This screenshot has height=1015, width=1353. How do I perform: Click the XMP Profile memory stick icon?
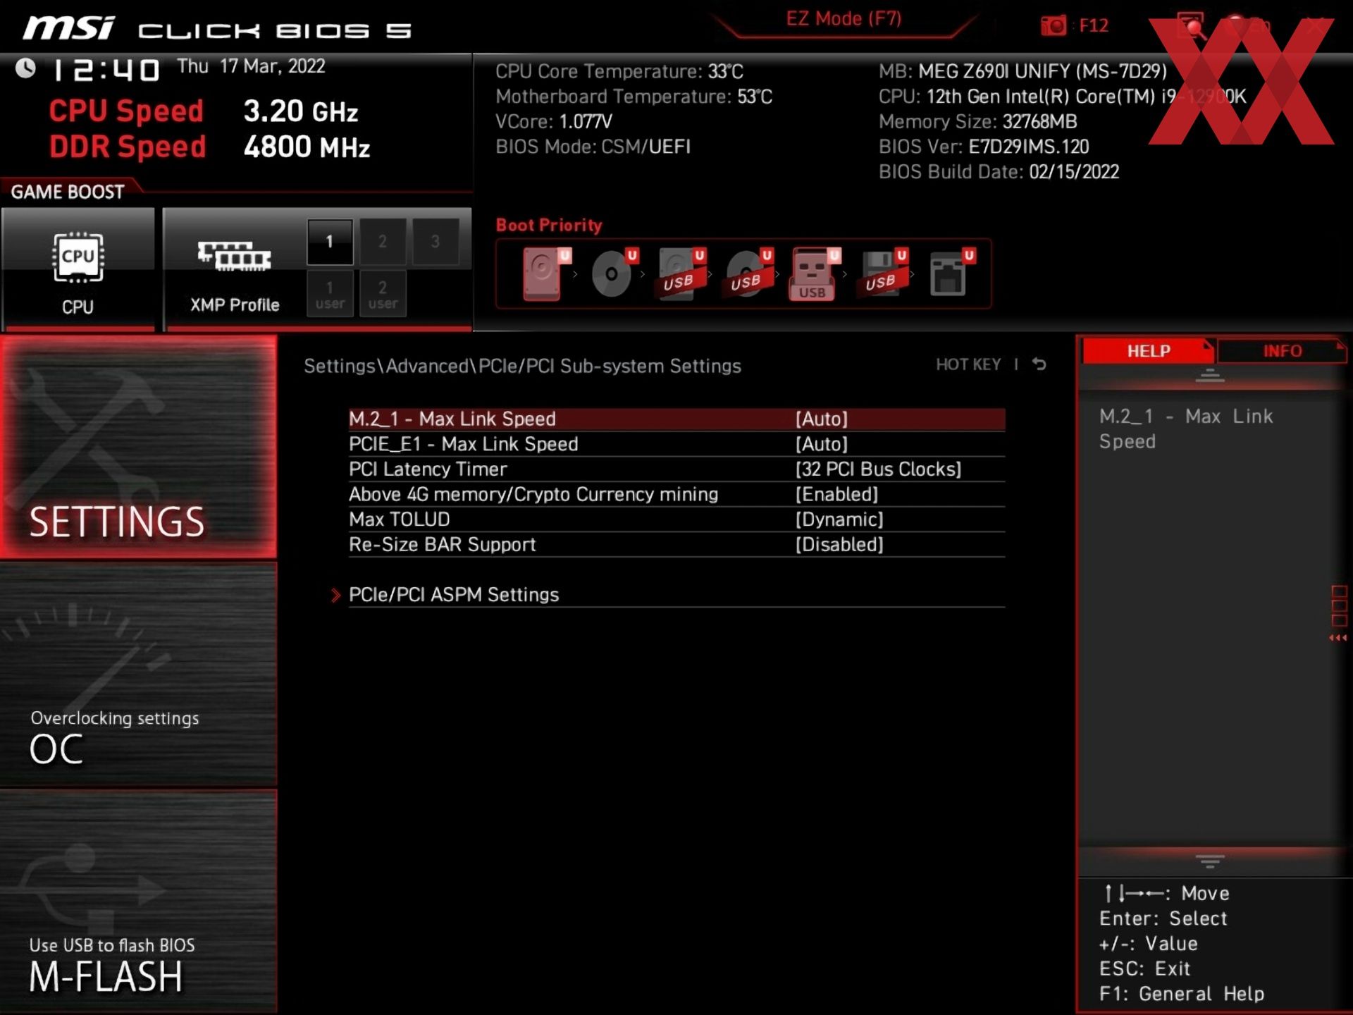tap(235, 257)
